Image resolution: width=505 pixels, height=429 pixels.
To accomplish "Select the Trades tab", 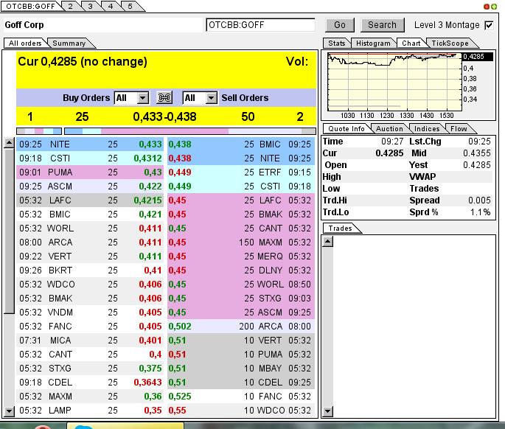I will pyautogui.click(x=340, y=228).
